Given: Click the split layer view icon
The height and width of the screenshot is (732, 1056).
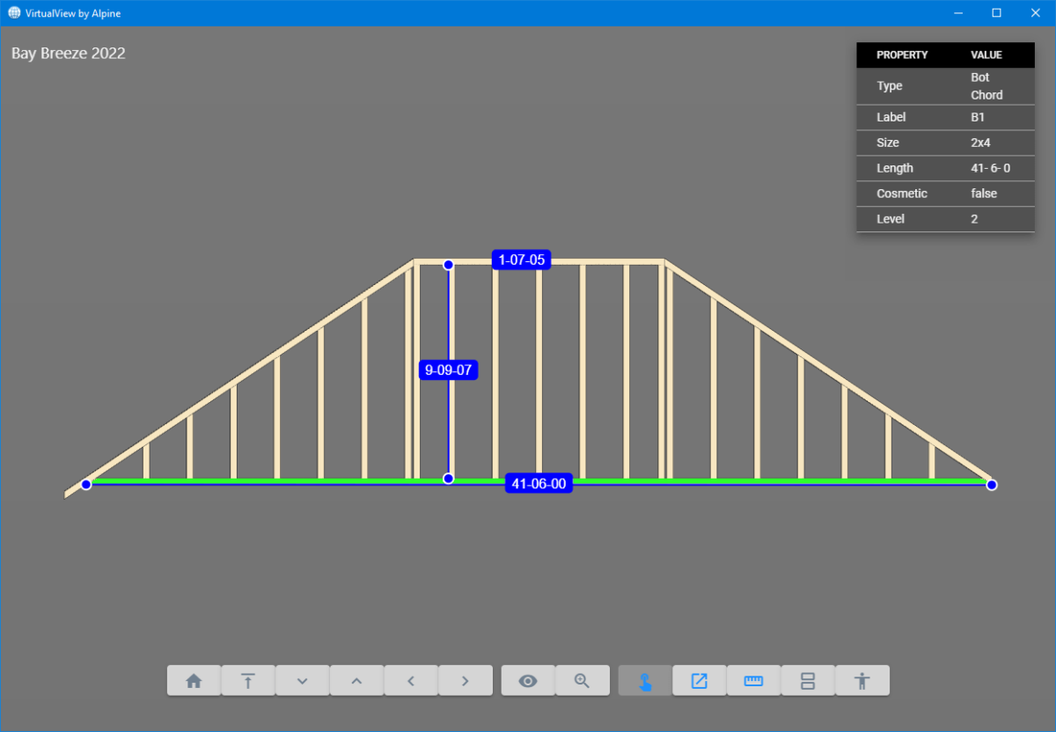Looking at the screenshot, I should point(808,680).
